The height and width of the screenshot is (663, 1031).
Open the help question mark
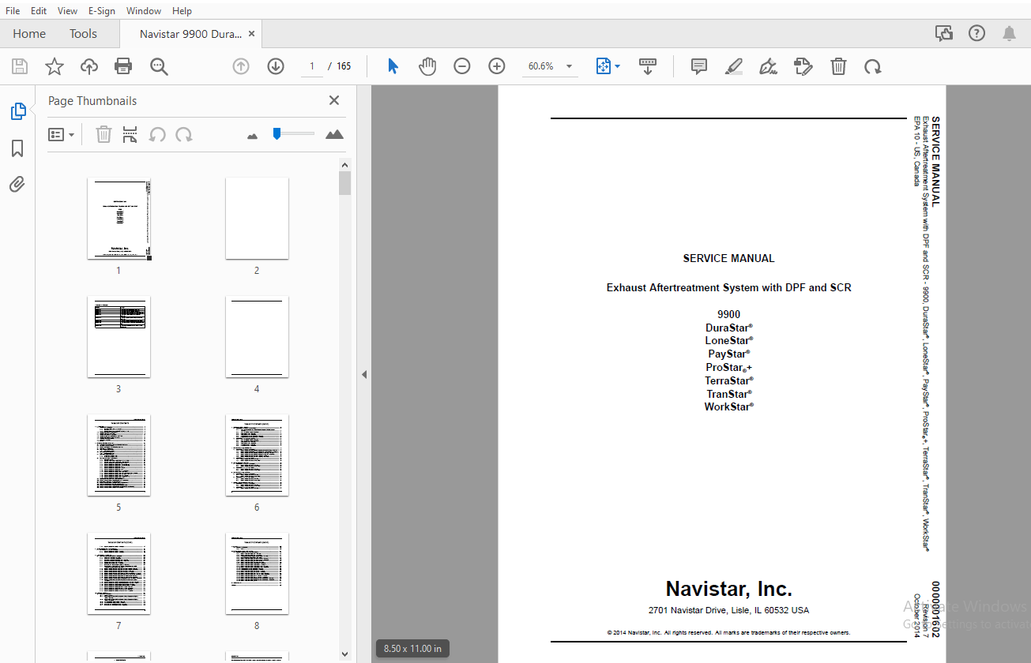[977, 33]
